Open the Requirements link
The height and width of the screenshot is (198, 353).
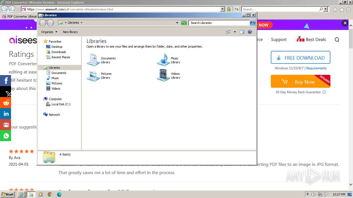tap(316, 68)
